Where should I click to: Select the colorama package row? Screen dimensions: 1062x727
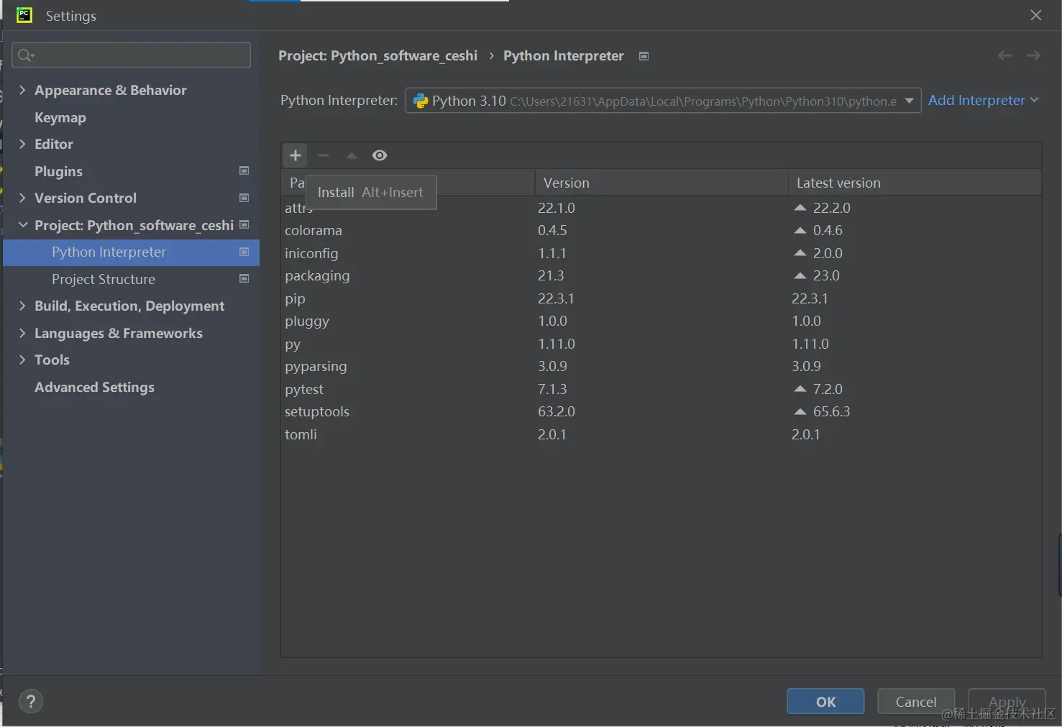coord(661,230)
